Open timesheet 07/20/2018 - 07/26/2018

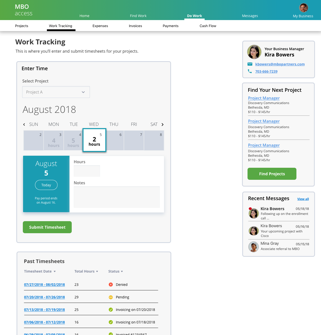pyautogui.click(x=44, y=297)
